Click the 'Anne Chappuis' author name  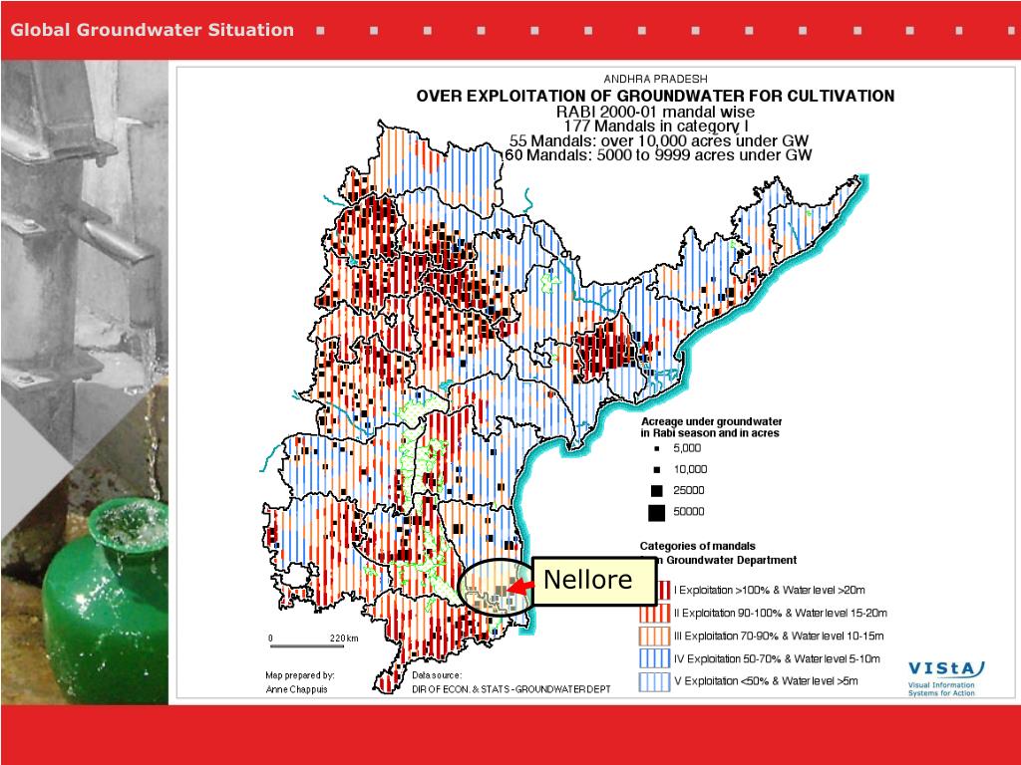coord(296,689)
